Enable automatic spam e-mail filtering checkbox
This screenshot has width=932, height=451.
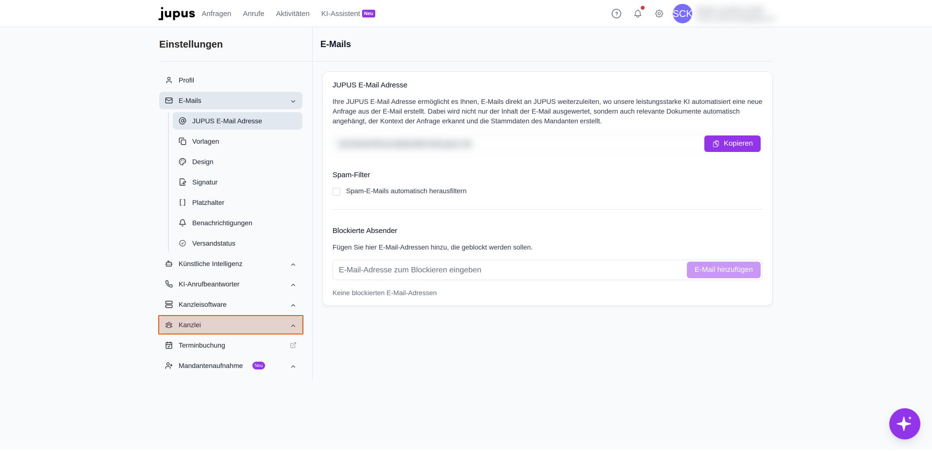336,192
